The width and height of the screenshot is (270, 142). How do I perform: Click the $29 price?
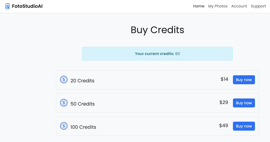pos(224,102)
